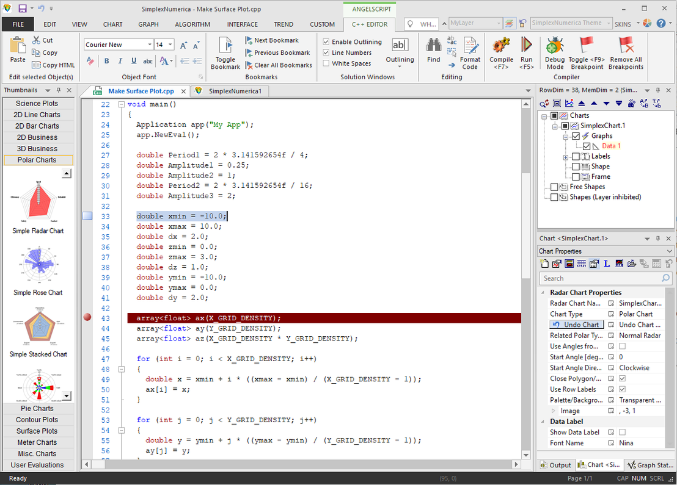Click the Format Code icon

pyautogui.click(x=470, y=52)
